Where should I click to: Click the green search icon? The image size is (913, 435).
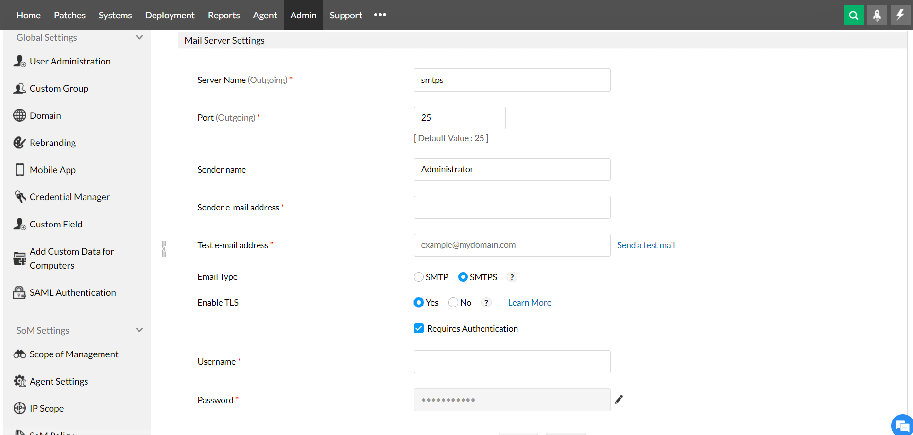(x=853, y=15)
